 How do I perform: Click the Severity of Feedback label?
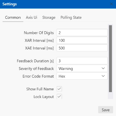[x=36, y=68]
